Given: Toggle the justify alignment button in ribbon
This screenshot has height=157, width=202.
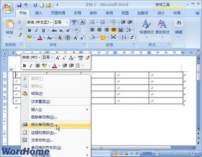Looking at the screenshot, I should (113, 30).
